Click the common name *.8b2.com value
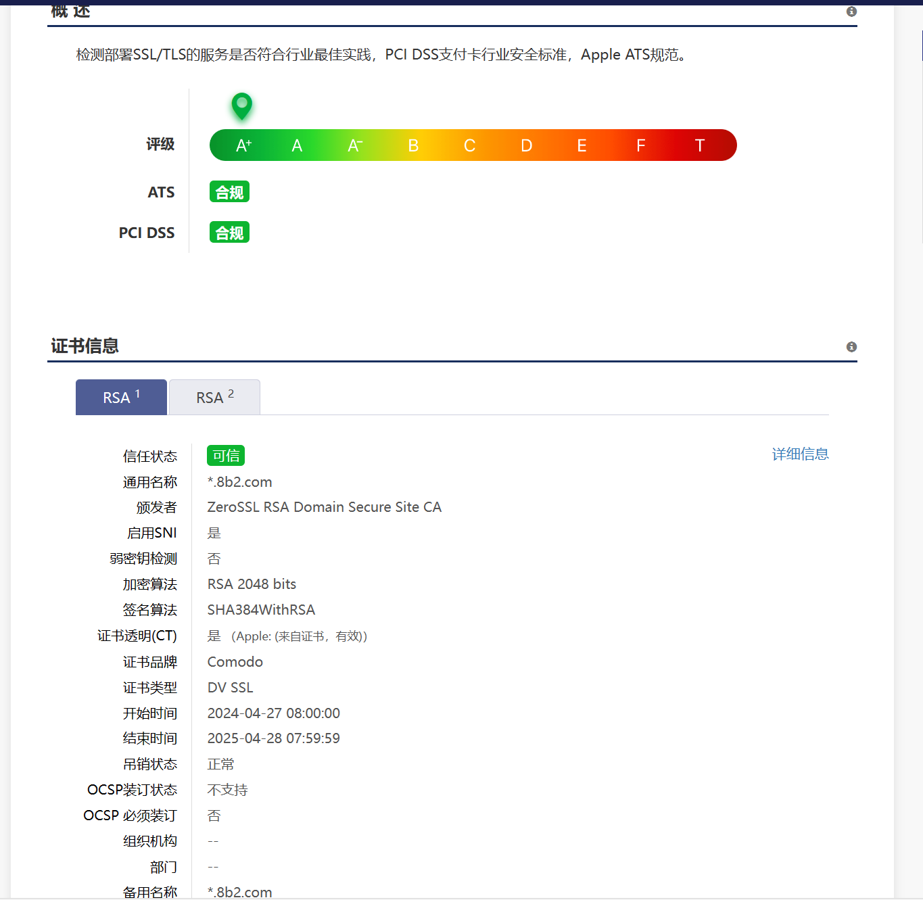 coord(239,481)
